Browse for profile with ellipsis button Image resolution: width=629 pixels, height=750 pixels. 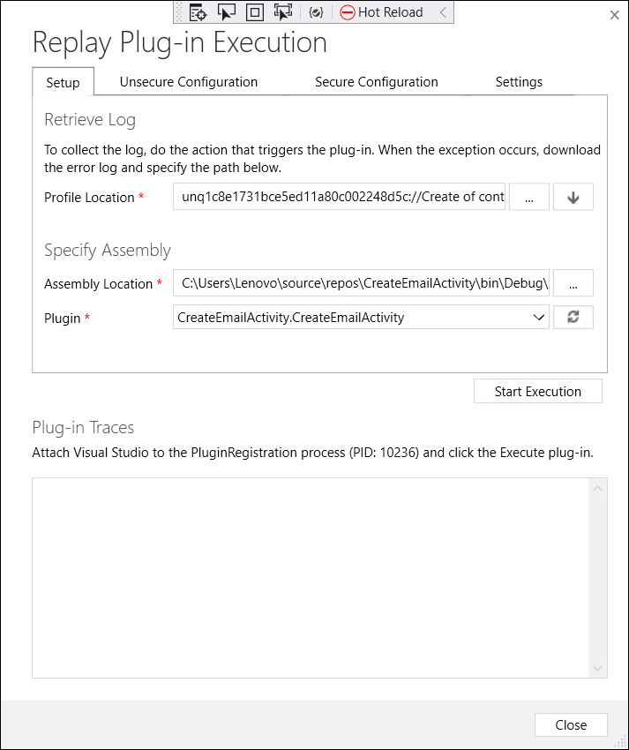point(529,197)
